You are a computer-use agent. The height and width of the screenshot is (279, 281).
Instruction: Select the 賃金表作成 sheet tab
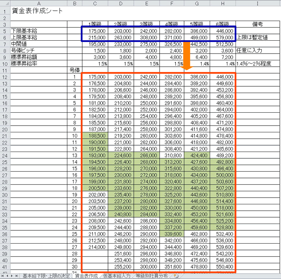(x=87, y=276)
